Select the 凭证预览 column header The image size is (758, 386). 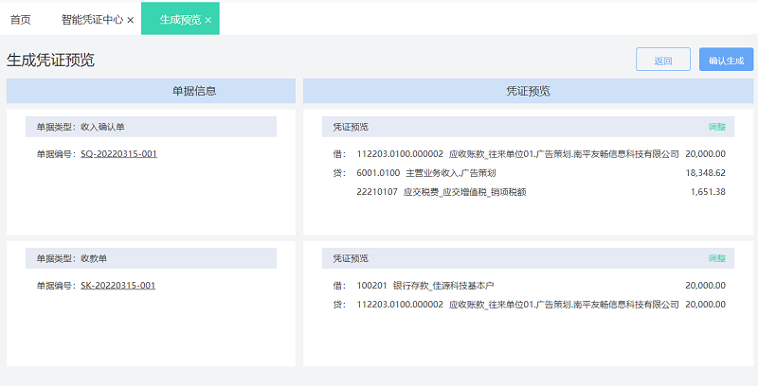[528, 91]
